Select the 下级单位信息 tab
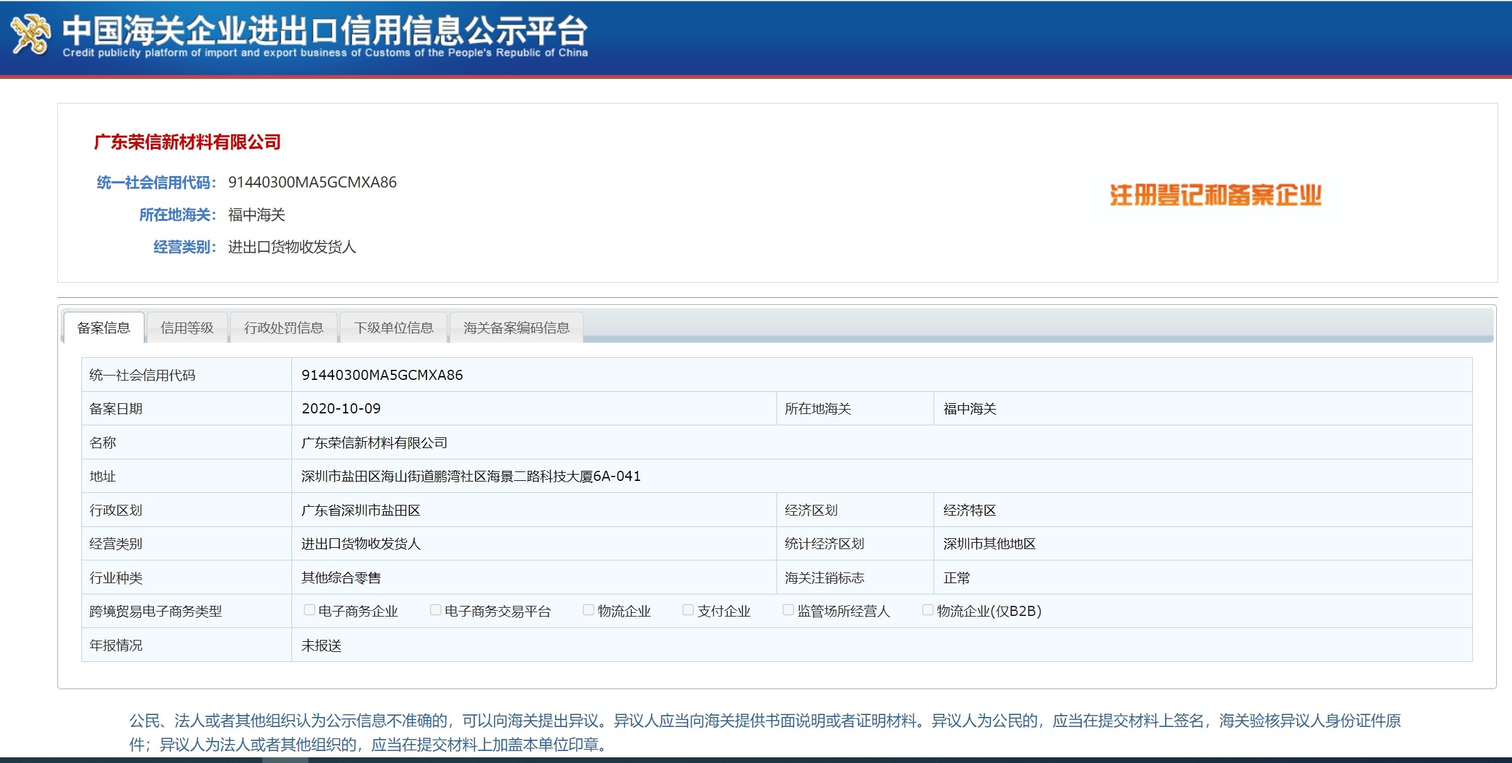 click(x=394, y=328)
